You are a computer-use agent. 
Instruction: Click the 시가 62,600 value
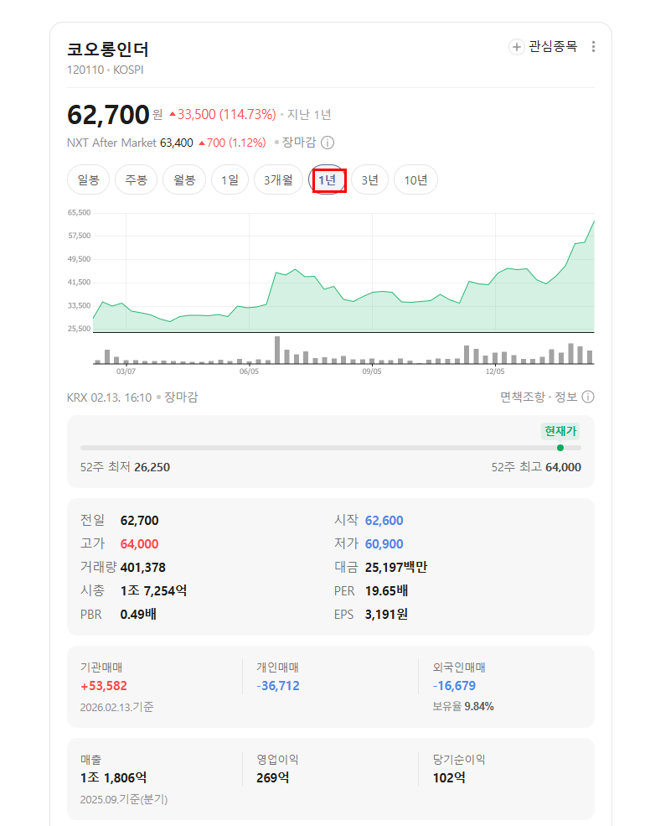click(384, 521)
